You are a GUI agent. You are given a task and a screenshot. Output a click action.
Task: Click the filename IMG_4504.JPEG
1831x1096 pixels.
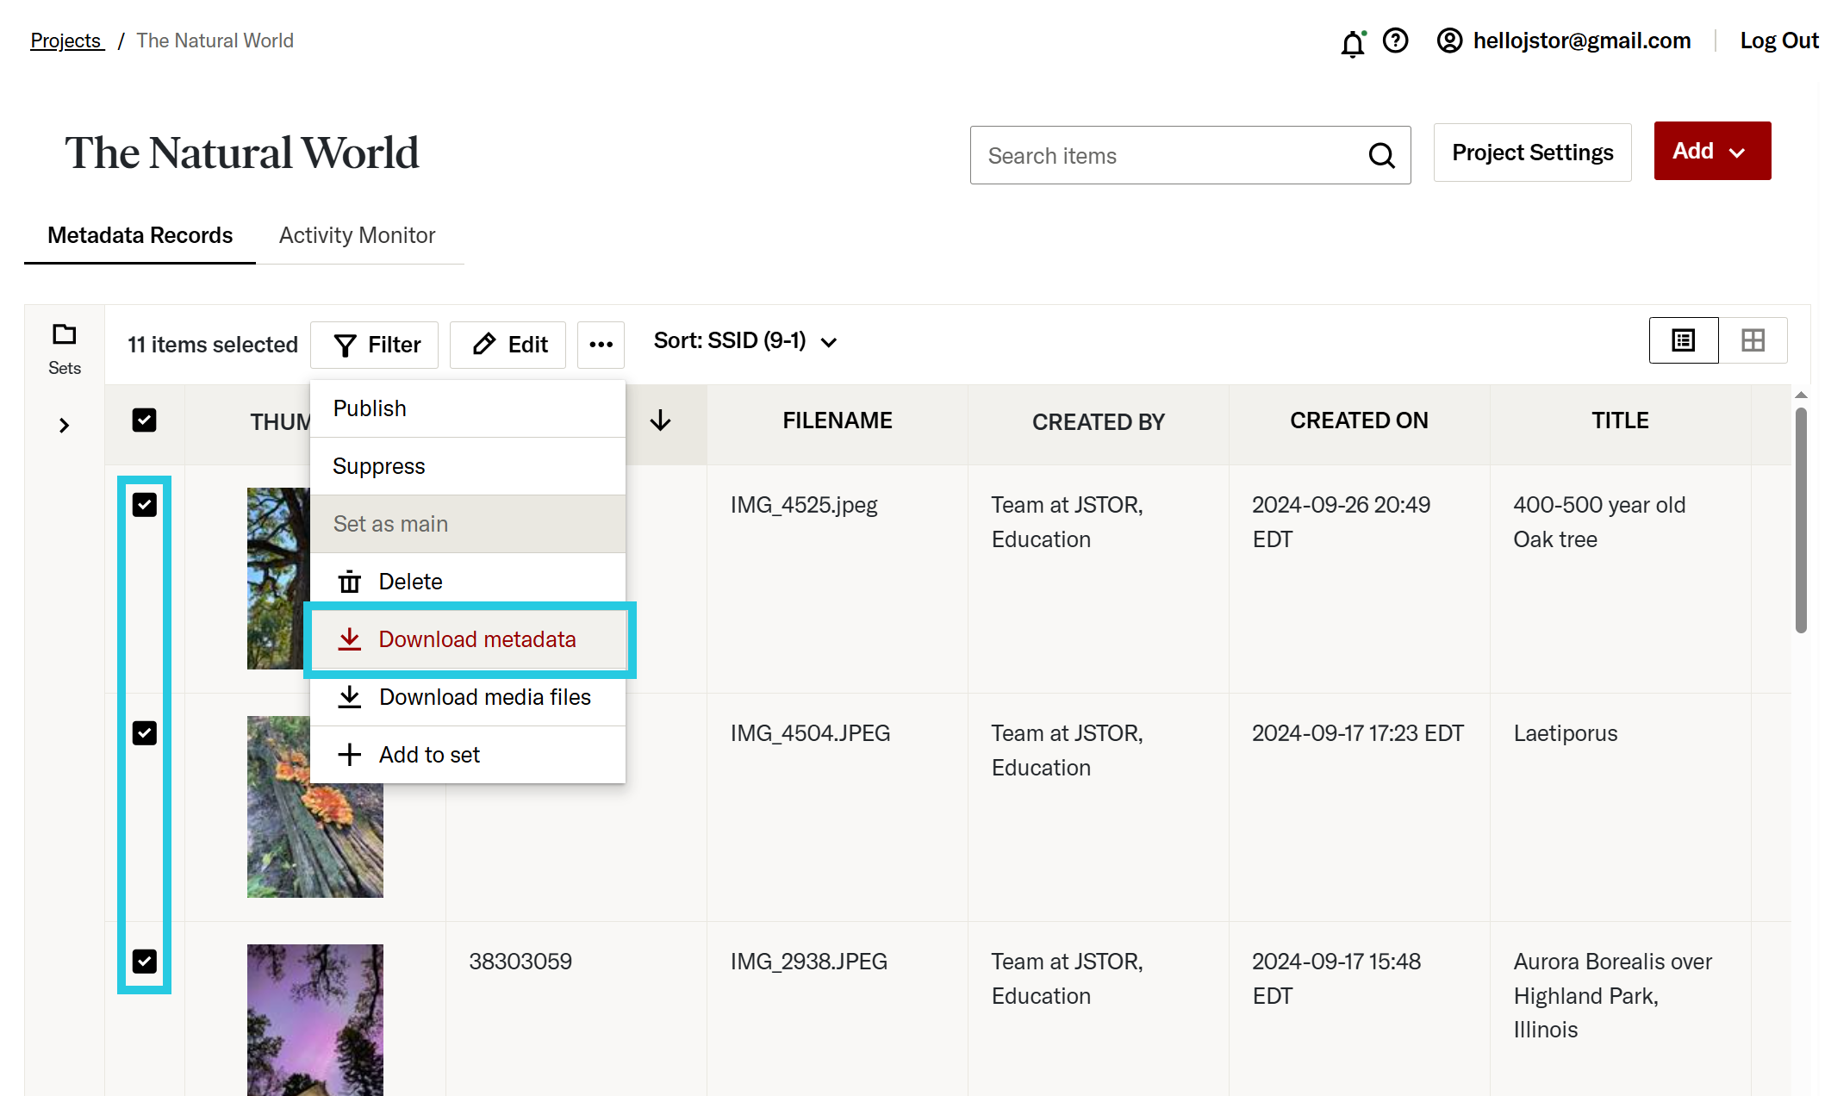coord(810,733)
